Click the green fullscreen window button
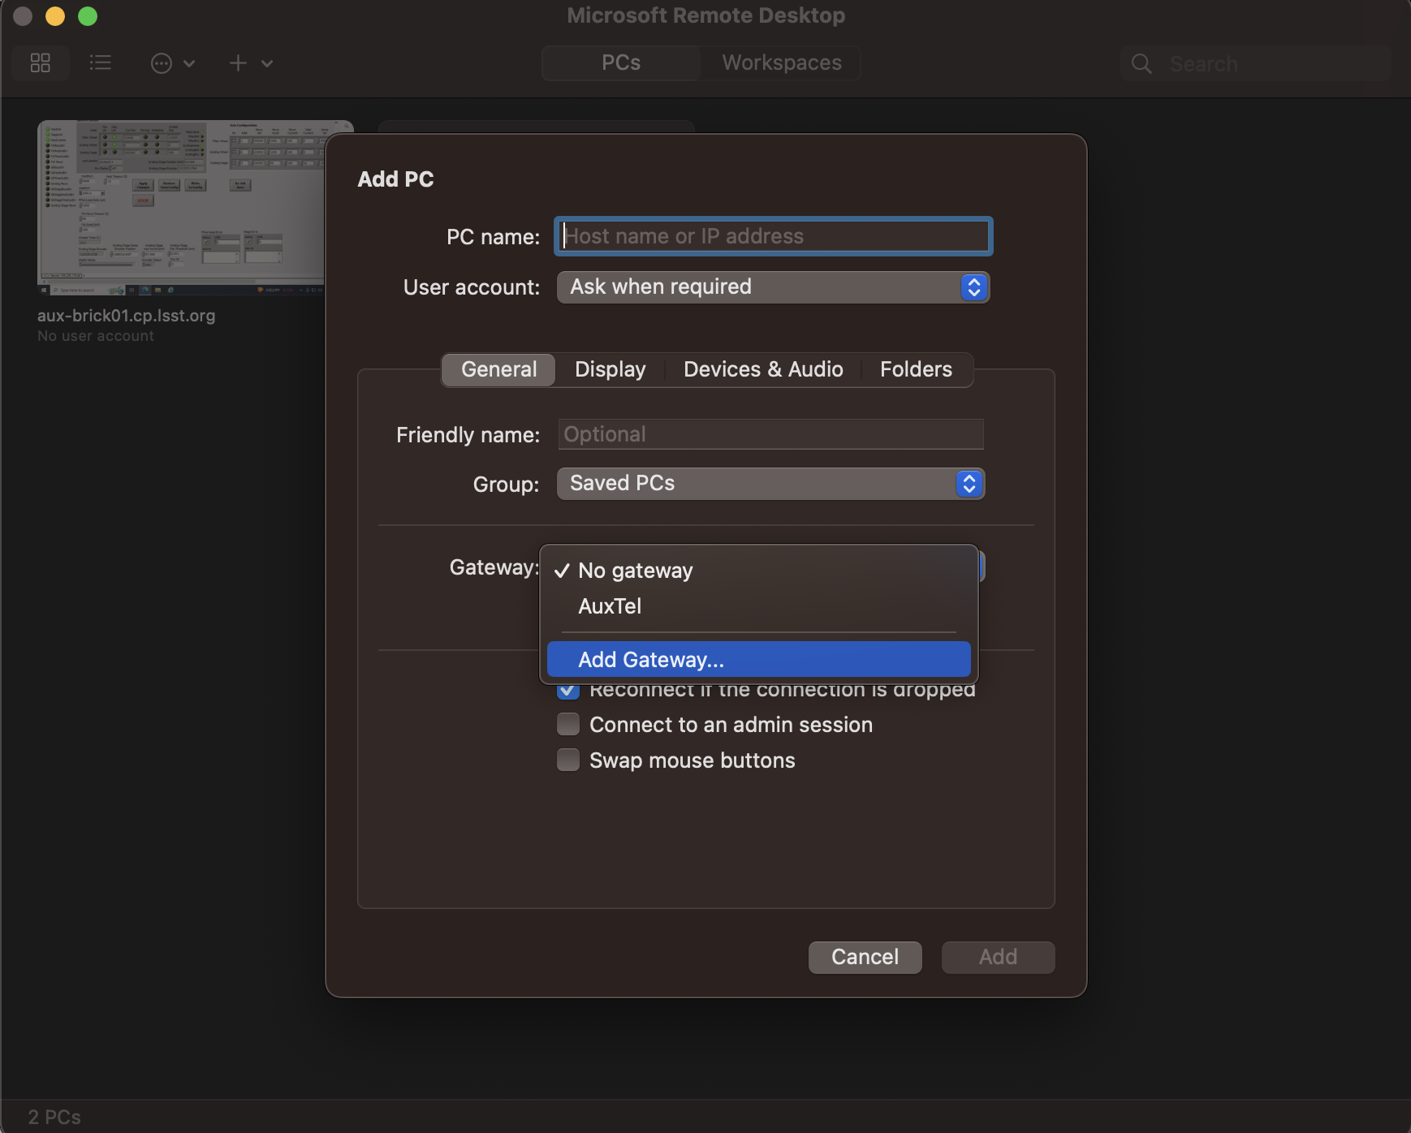1411x1133 pixels. pyautogui.click(x=88, y=16)
